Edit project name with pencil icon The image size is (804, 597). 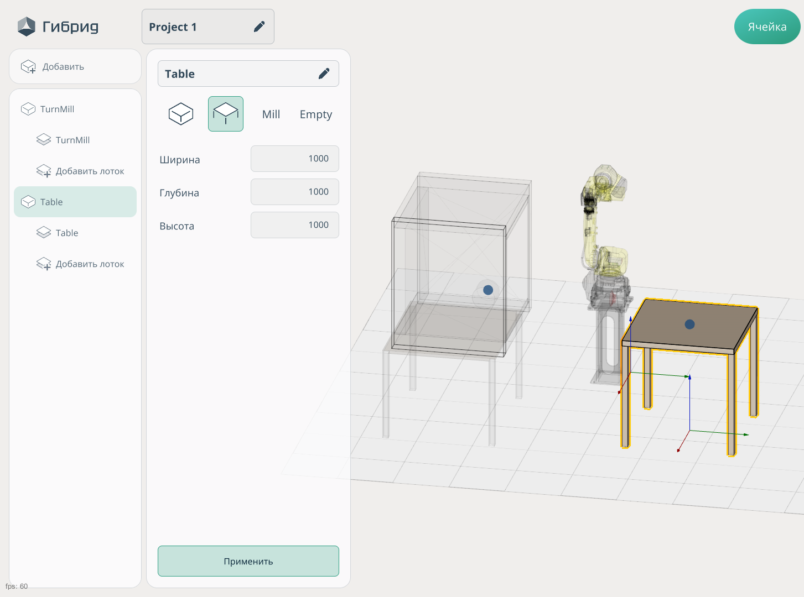259,27
